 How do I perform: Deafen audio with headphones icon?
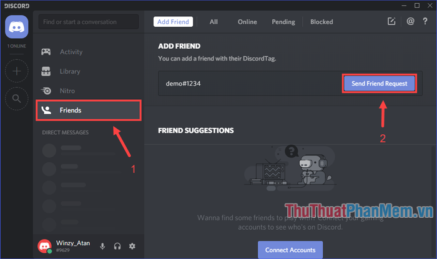117,246
